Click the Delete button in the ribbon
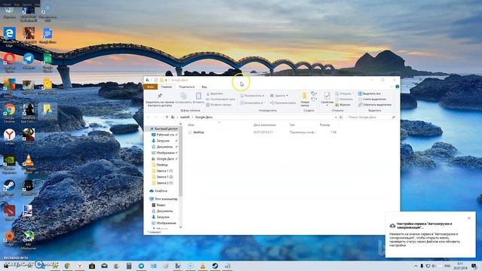Viewport: 482px width, 271px height. (x=279, y=96)
